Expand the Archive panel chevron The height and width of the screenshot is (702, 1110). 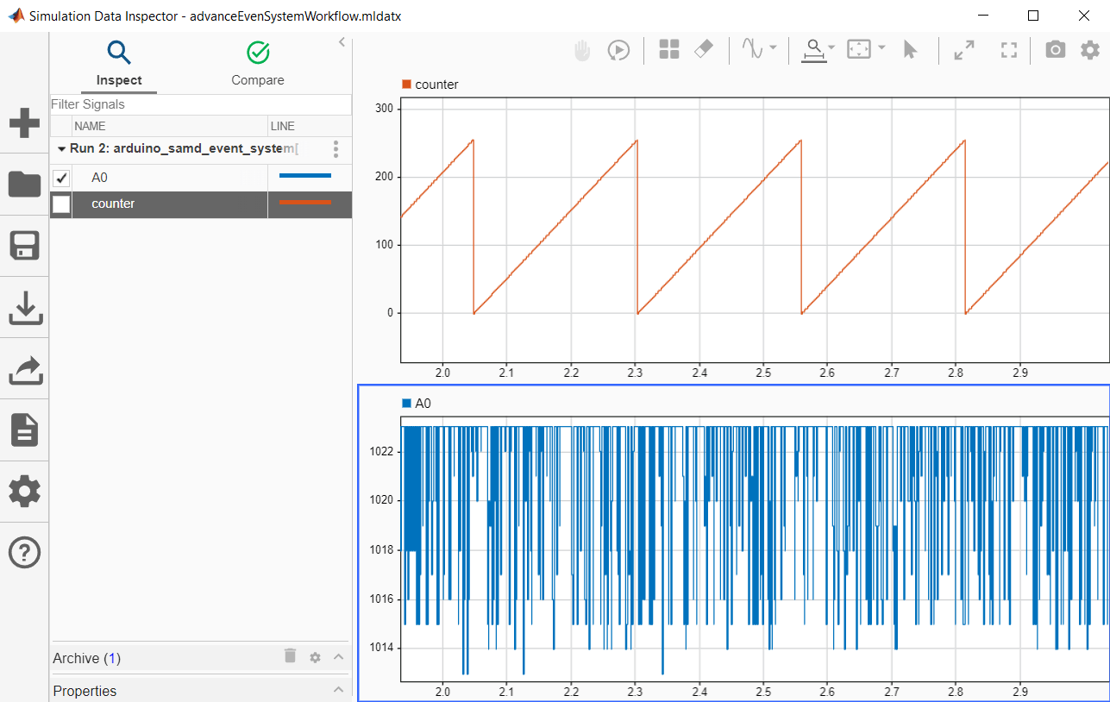338,657
